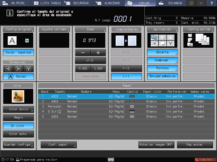Select the COPIAR tab
Viewport: 217px width, 162px height.
pos(140,3)
